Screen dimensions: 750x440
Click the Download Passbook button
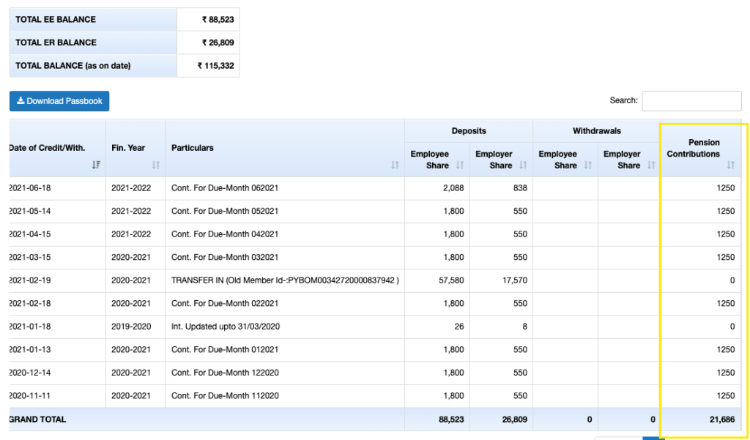pos(59,101)
